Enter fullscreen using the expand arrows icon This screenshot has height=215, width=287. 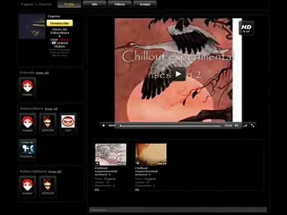coord(253,125)
